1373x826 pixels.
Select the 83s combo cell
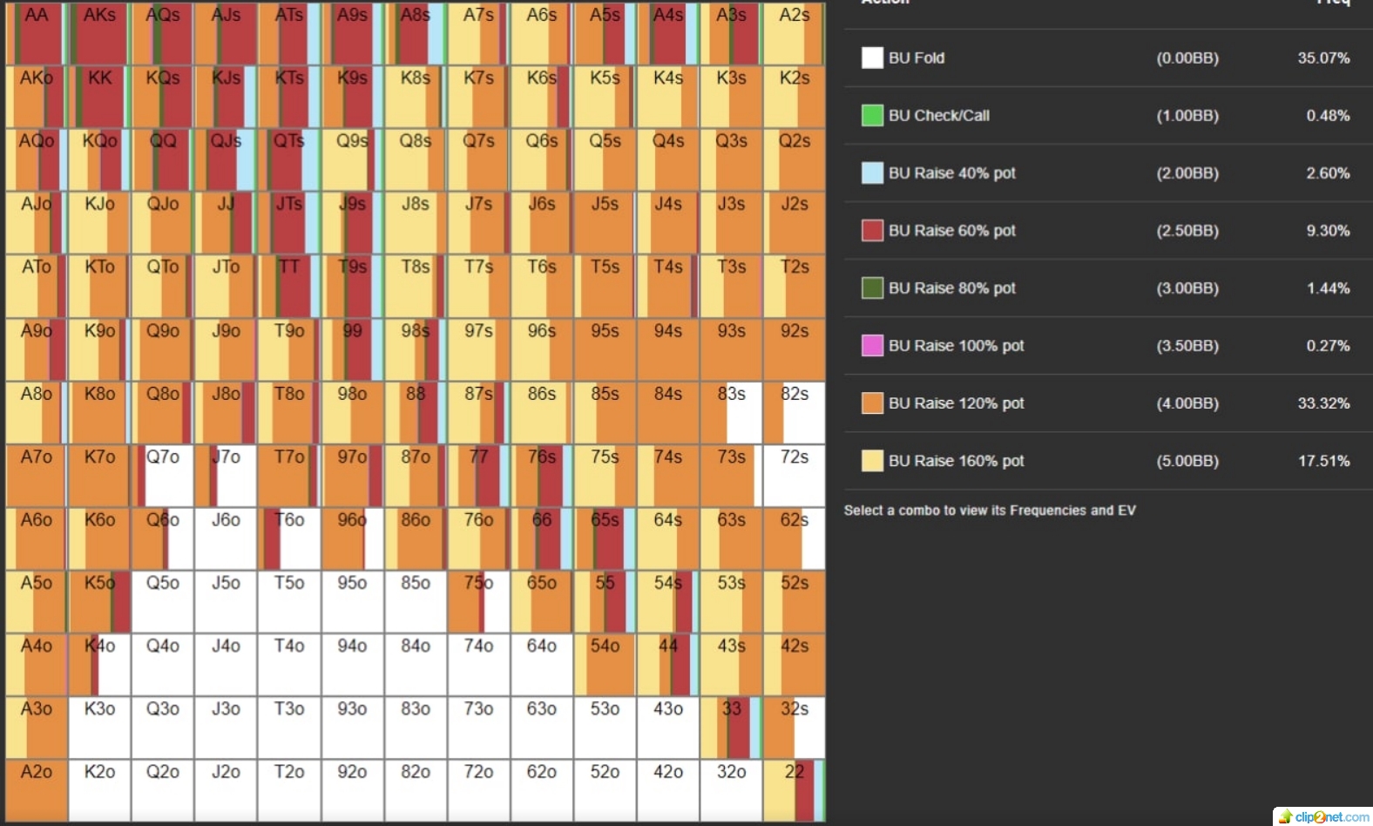731,412
